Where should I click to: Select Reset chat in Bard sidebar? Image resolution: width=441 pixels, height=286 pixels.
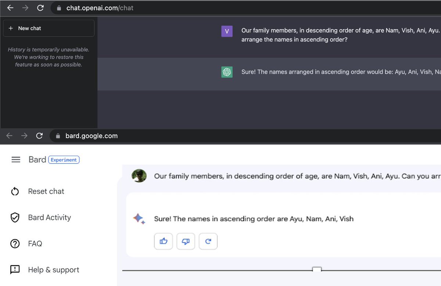click(x=46, y=191)
